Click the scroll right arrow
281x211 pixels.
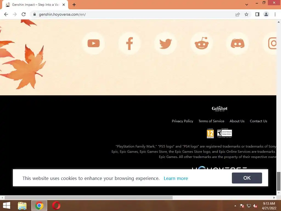(x=274, y=198)
